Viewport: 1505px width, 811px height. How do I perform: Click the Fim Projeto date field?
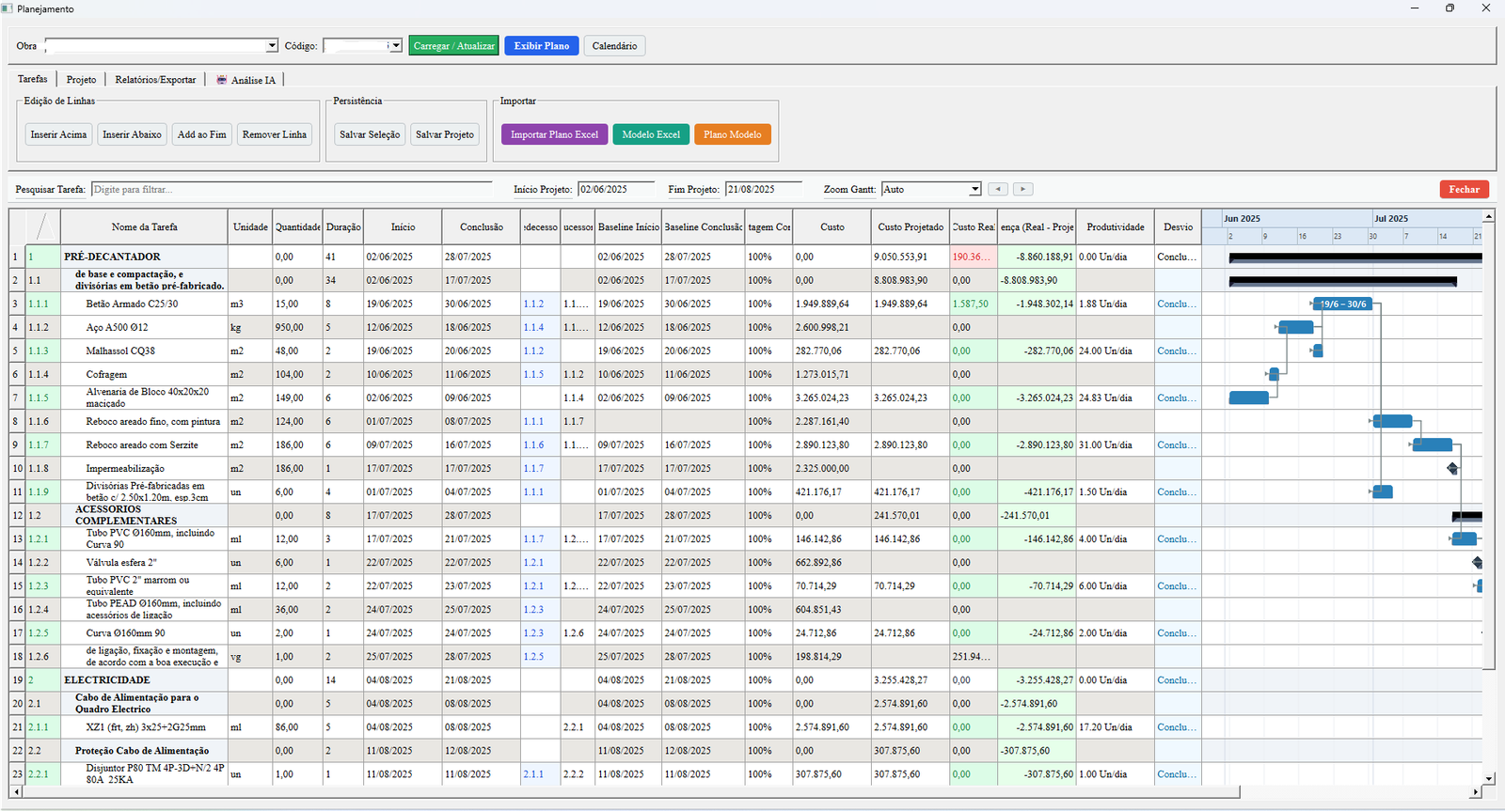pos(764,189)
